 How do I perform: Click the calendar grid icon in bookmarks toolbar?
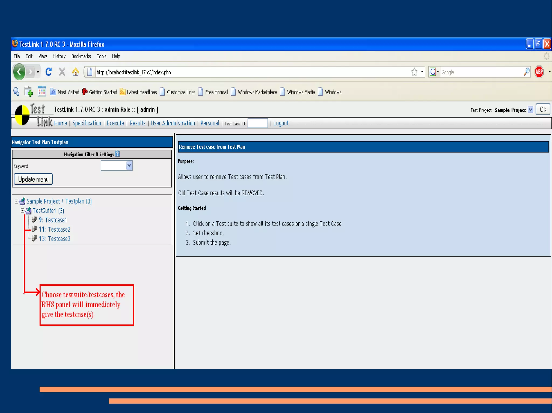tap(42, 91)
